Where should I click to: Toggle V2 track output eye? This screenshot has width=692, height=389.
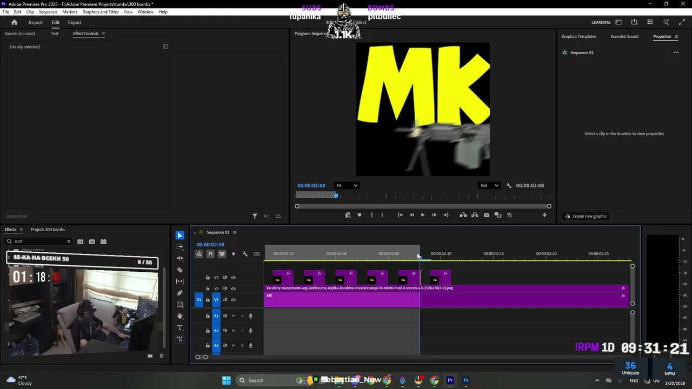[x=234, y=289]
